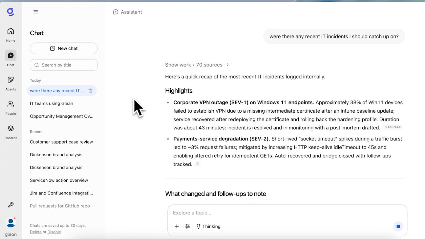The image size is (425, 239).
Task: Click the user message about IT incidents
Action: tap(334, 37)
